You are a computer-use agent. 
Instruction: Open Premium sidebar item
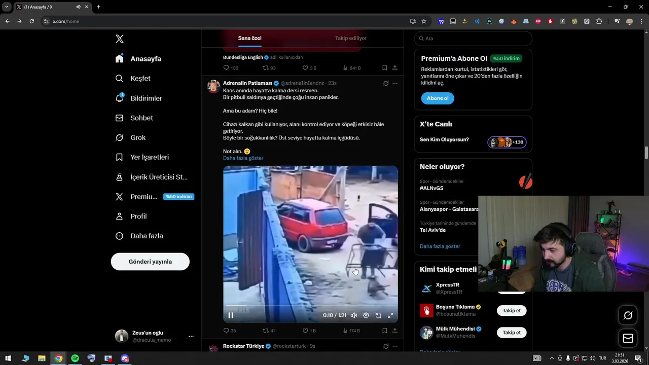(x=155, y=197)
